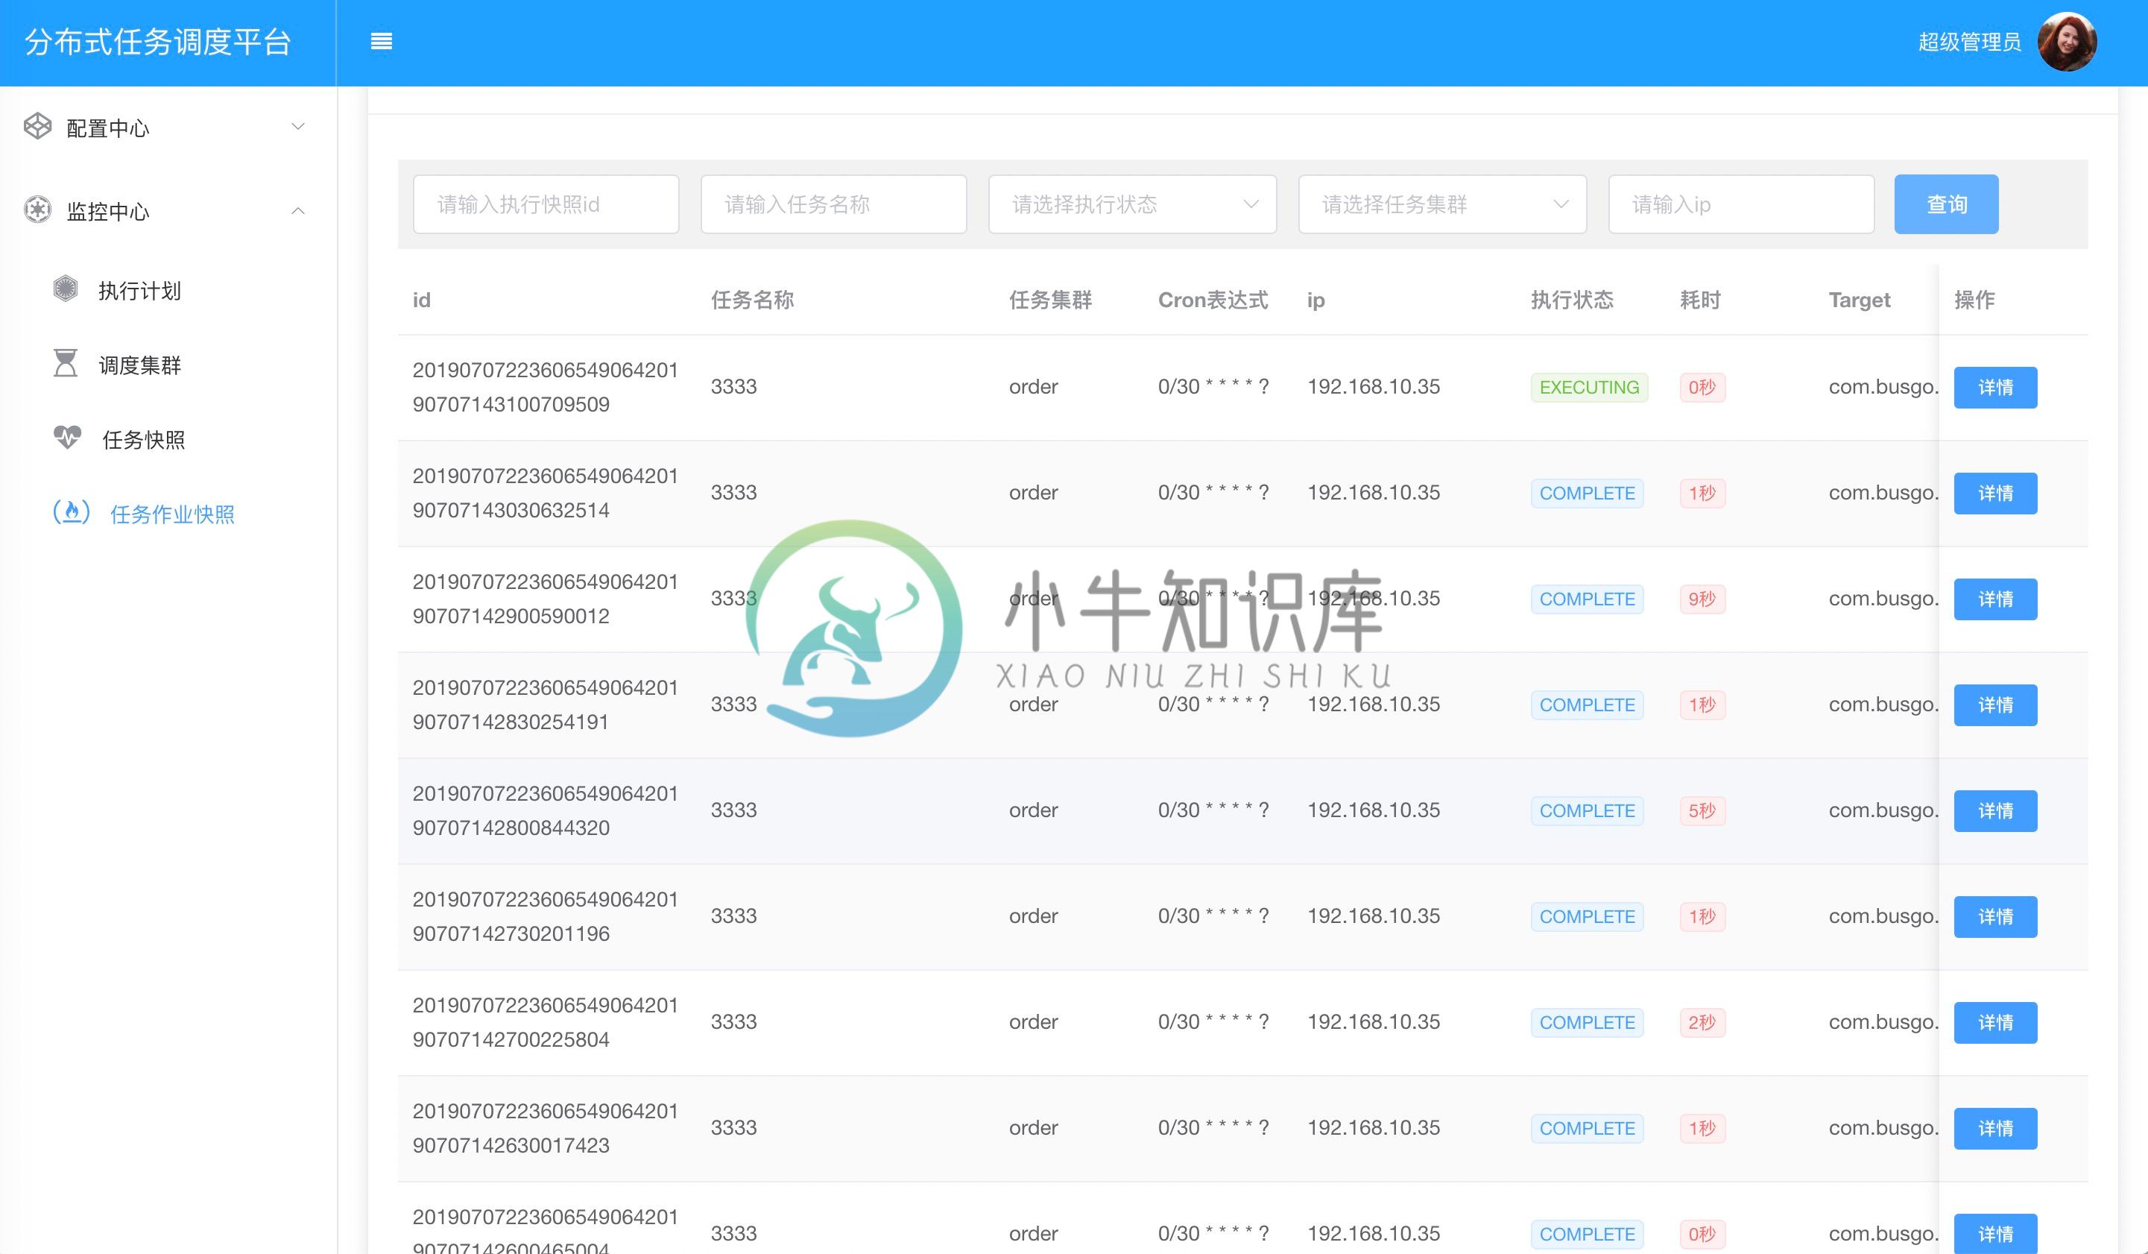
Task: Open the 请选择执行状态 dropdown
Action: point(1133,204)
